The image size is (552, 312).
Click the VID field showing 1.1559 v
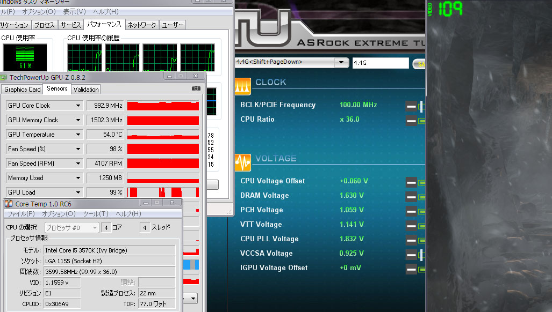[x=62, y=283]
